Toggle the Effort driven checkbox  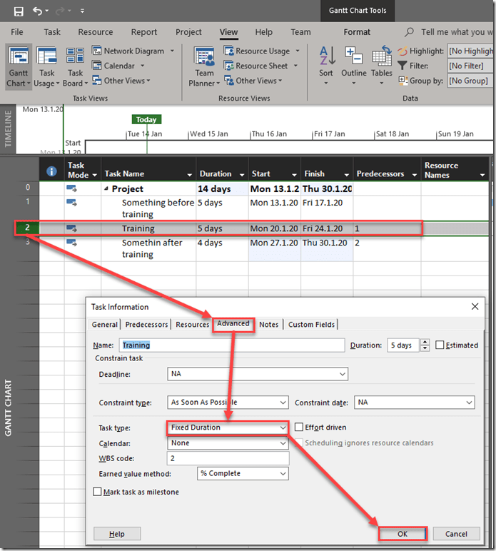300,428
